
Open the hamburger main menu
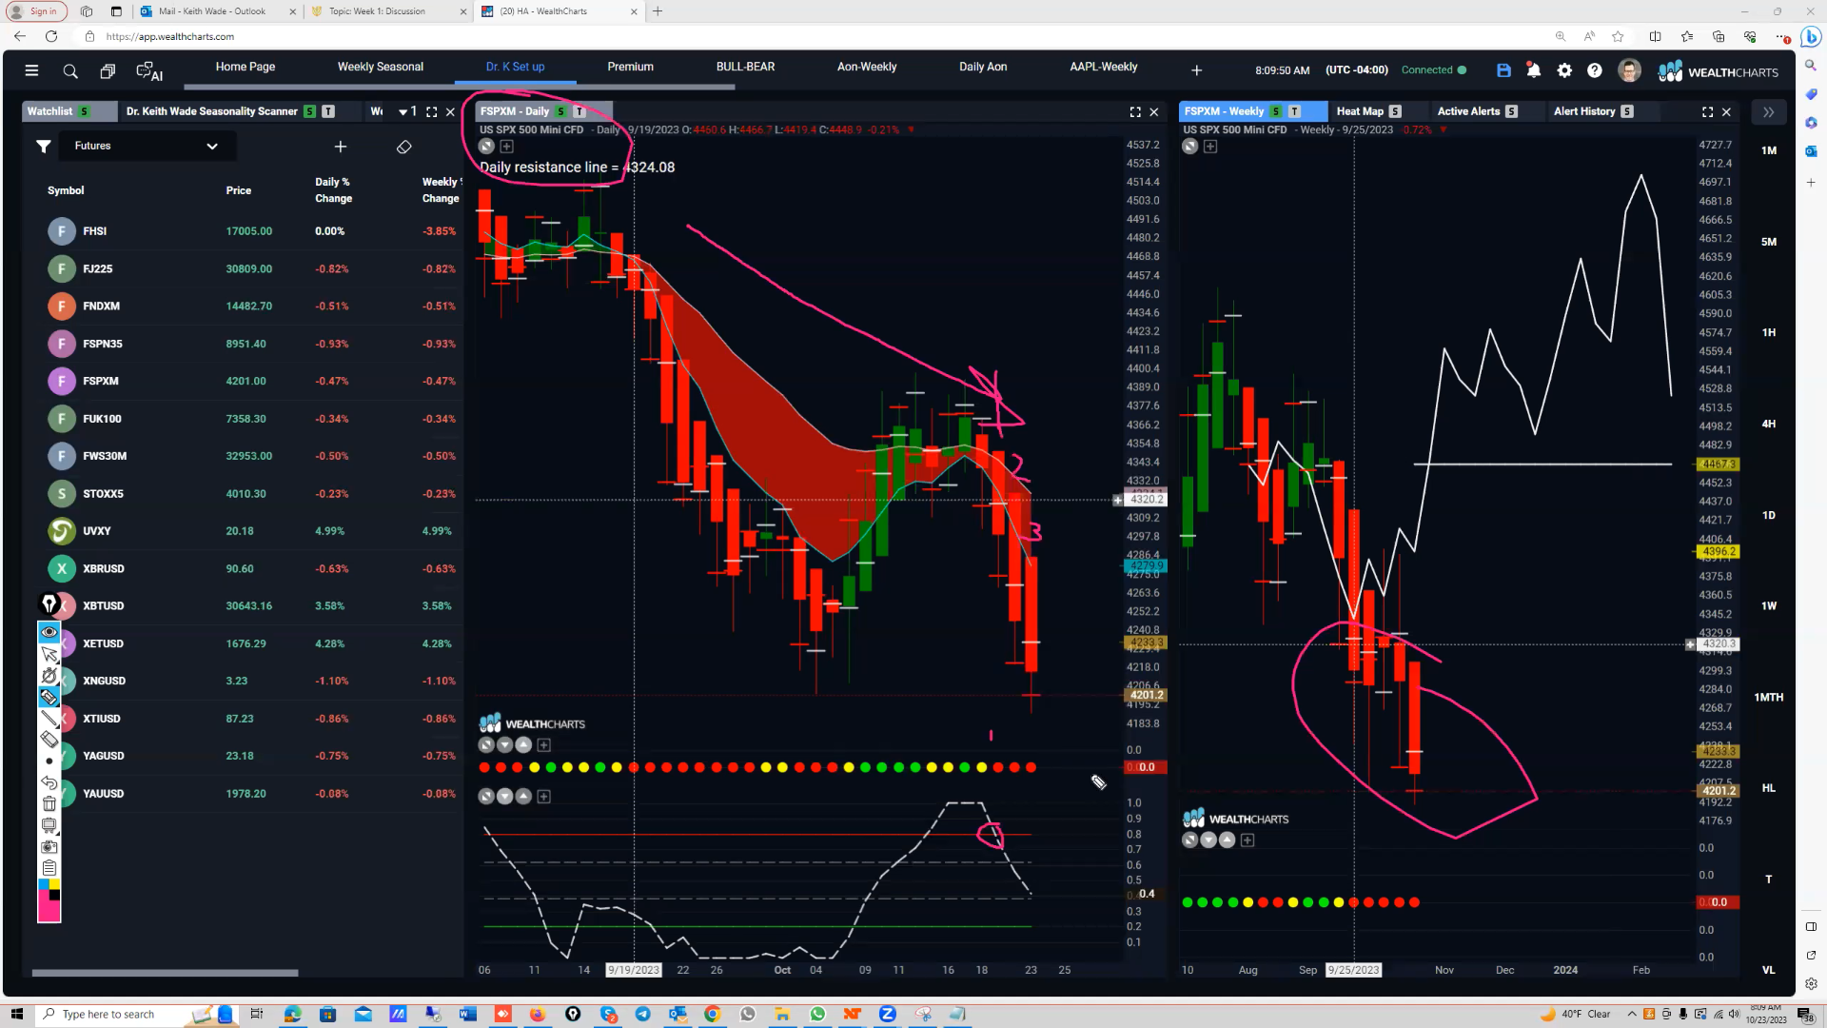point(31,70)
